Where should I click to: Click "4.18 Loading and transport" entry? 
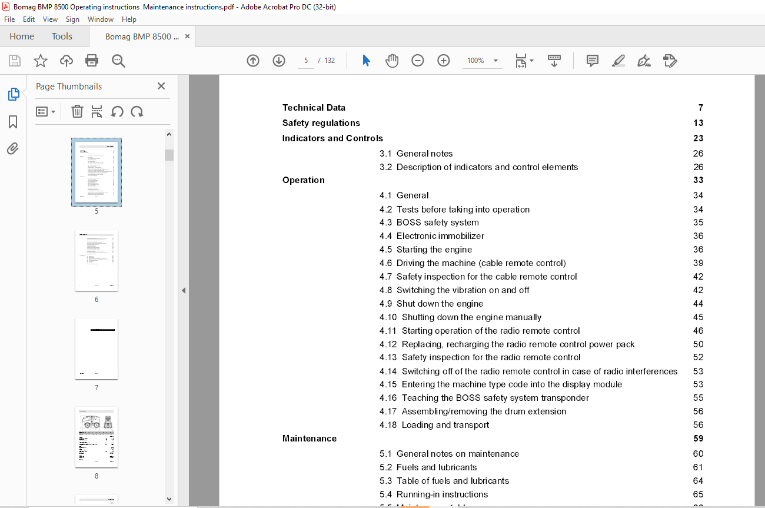click(x=434, y=425)
